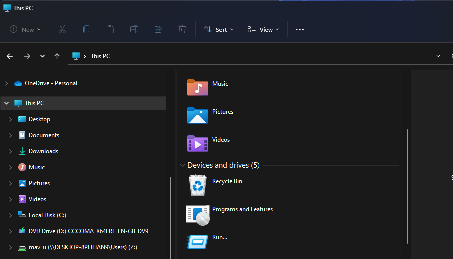Click the Cut scissors icon in toolbar
The image size is (453, 259).
click(x=62, y=30)
